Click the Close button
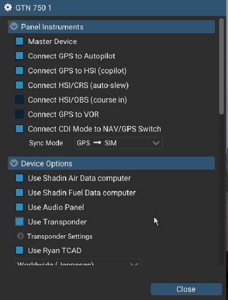This screenshot has height=300, width=228. (186, 289)
